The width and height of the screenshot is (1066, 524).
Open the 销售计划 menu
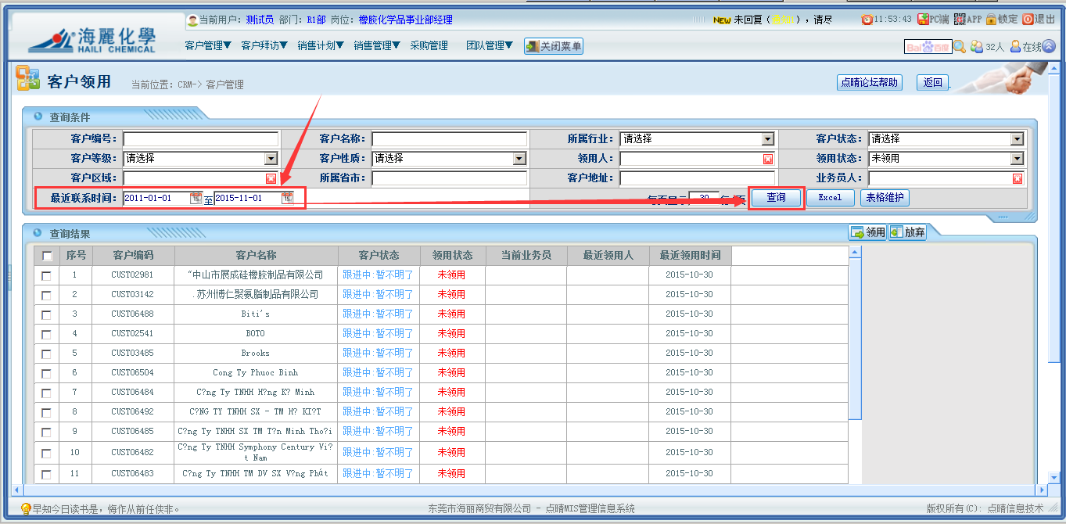click(321, 46)
